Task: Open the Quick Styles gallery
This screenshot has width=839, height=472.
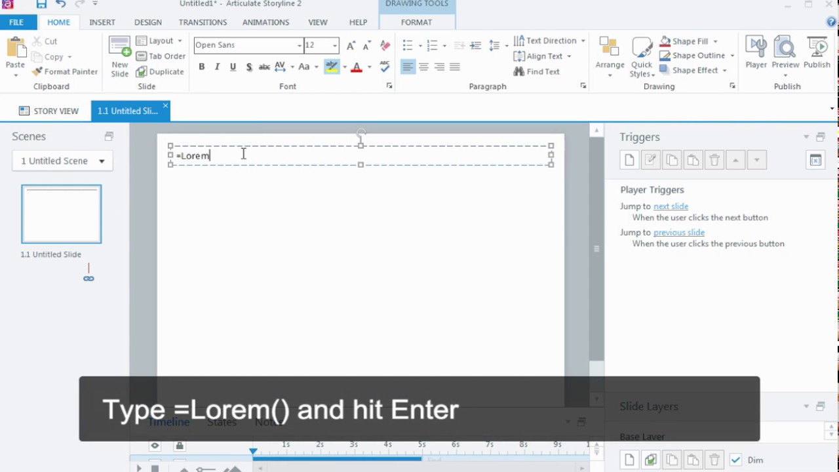Action: [642, 57]
